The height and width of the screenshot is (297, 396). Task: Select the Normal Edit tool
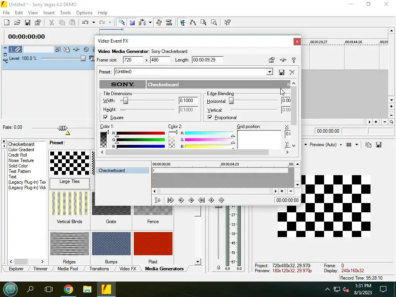click(183, 22)
